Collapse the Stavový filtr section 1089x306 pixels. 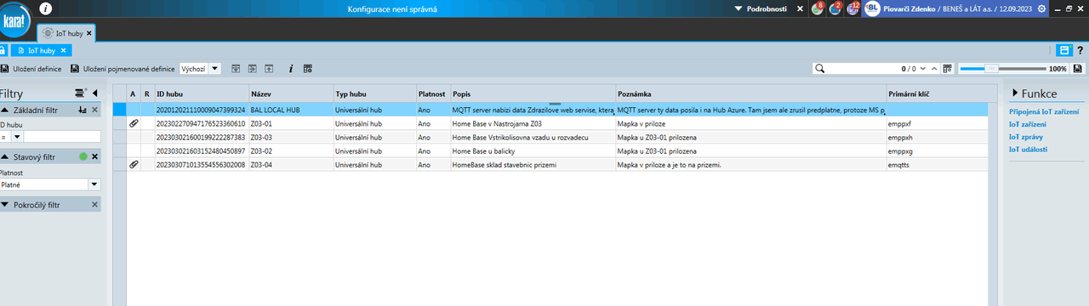5,156
